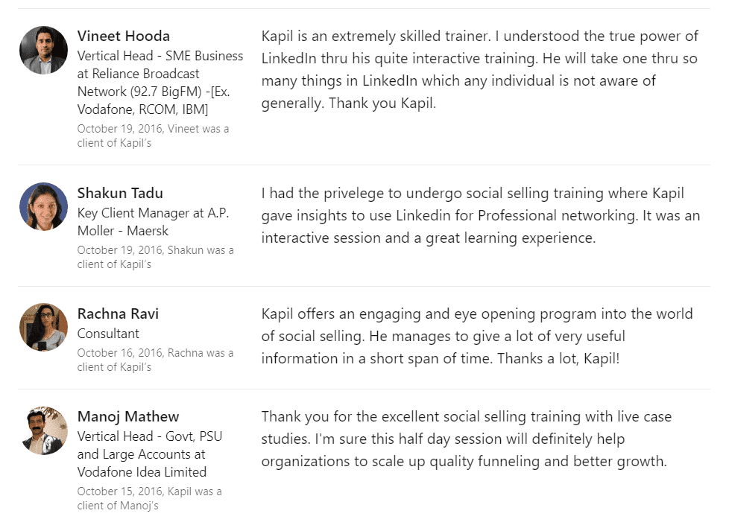
Task: Select Key Client Manager at A.P. Moller headline
Action: pos(153,221)
